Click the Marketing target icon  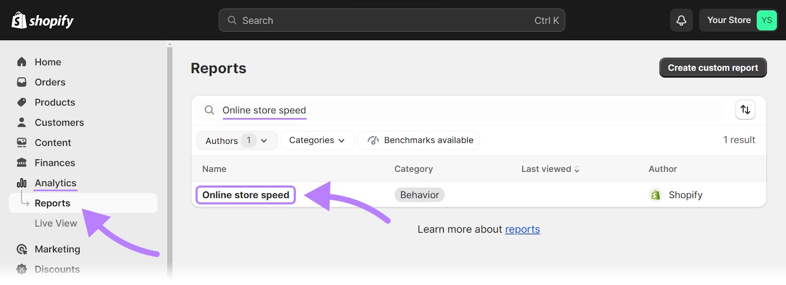point(22,249)
